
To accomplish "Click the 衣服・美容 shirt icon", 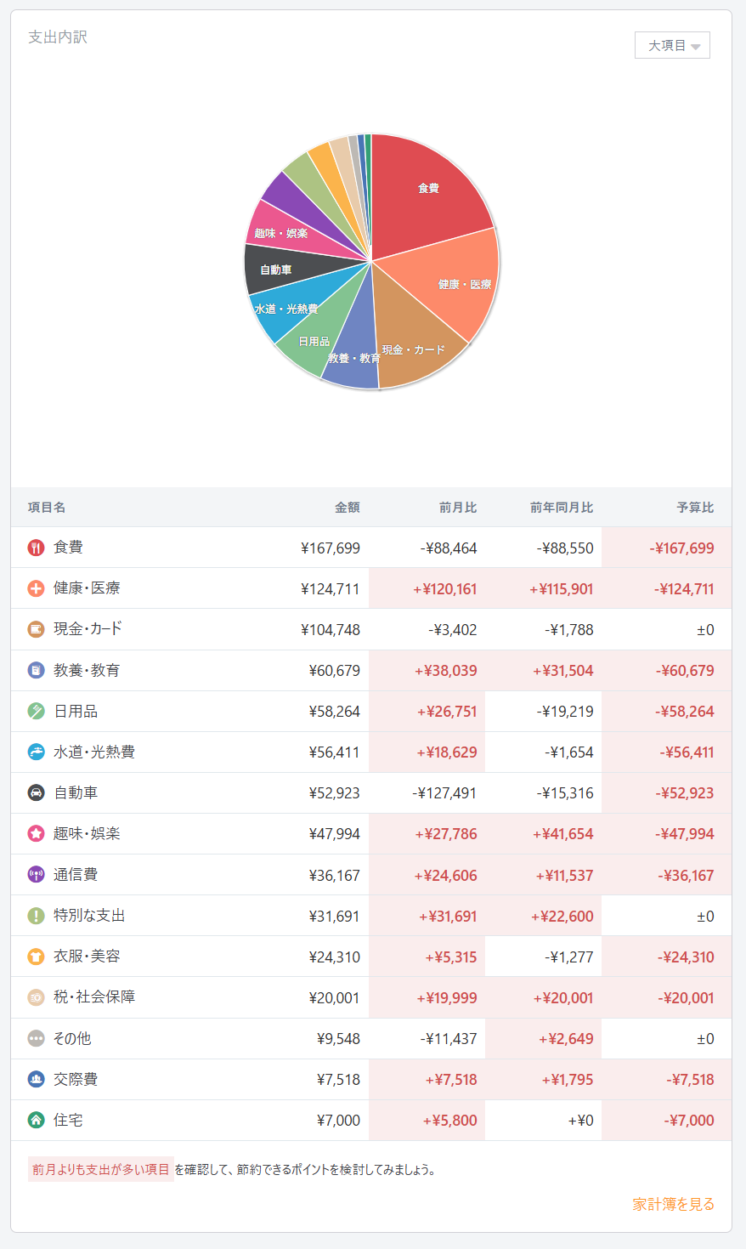I will click(36, 957).
